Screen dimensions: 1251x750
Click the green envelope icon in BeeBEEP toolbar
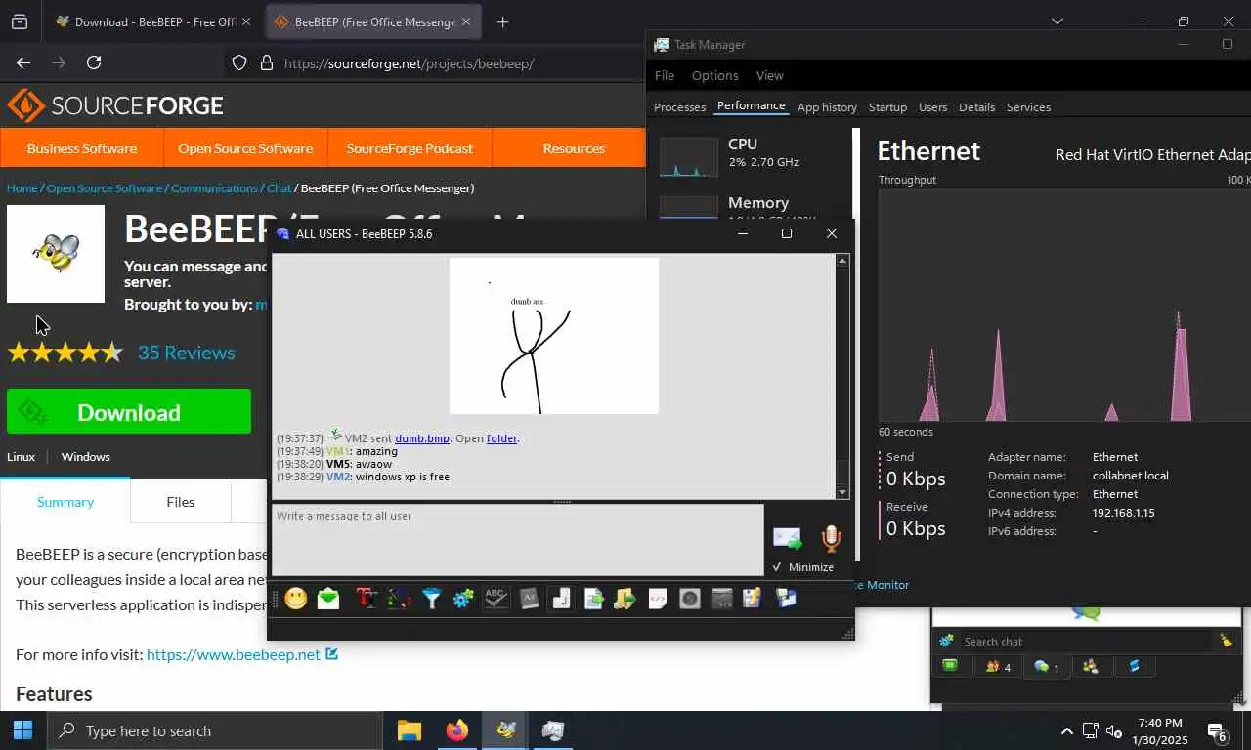(x=328, y=599)
